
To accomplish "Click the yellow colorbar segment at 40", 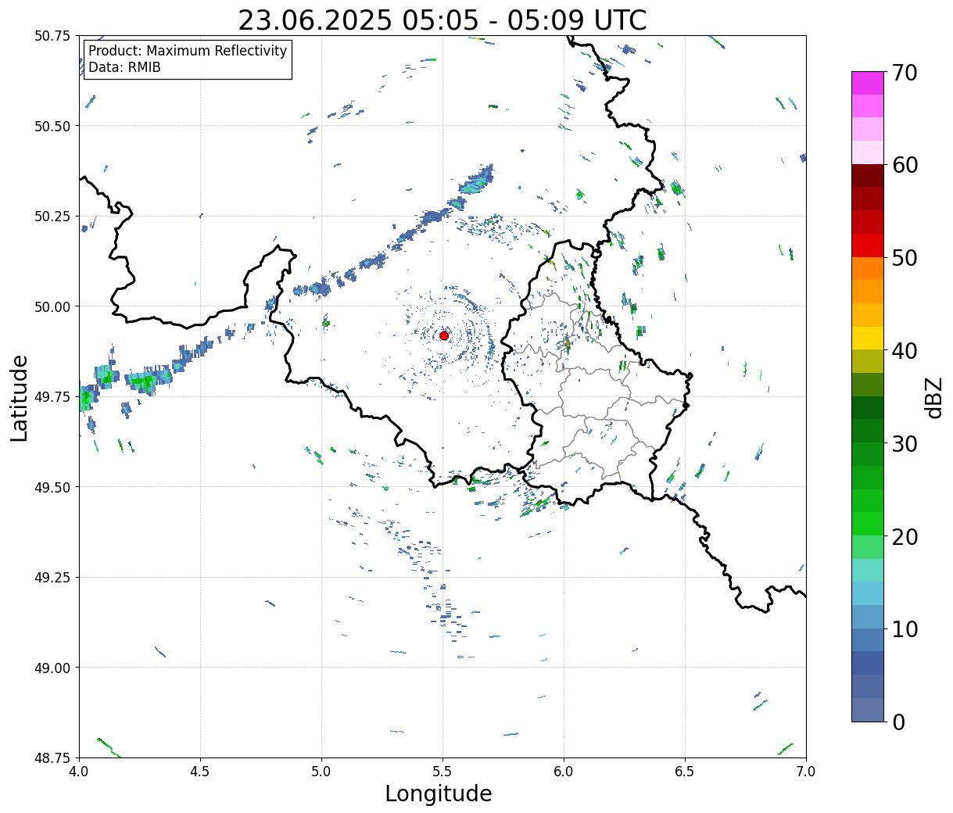I will click(868, 338).
